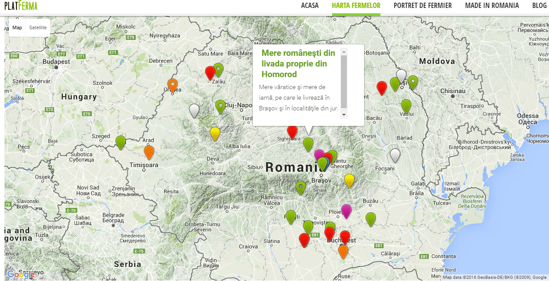The height and width of the screenshot is (281, 549).
Task: Open 'Mere românești din livada proprie' title link
Action: pos(298,63)
